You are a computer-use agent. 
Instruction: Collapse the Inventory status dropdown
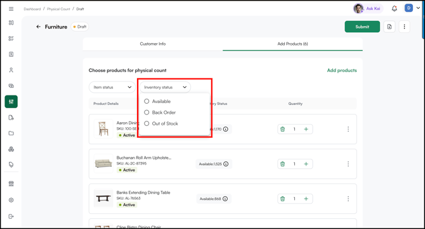[x=165, y=87]
